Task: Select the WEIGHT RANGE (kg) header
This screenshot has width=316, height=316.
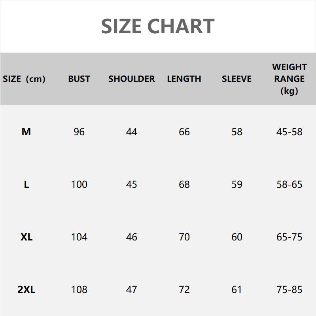Action: (290, 79)
